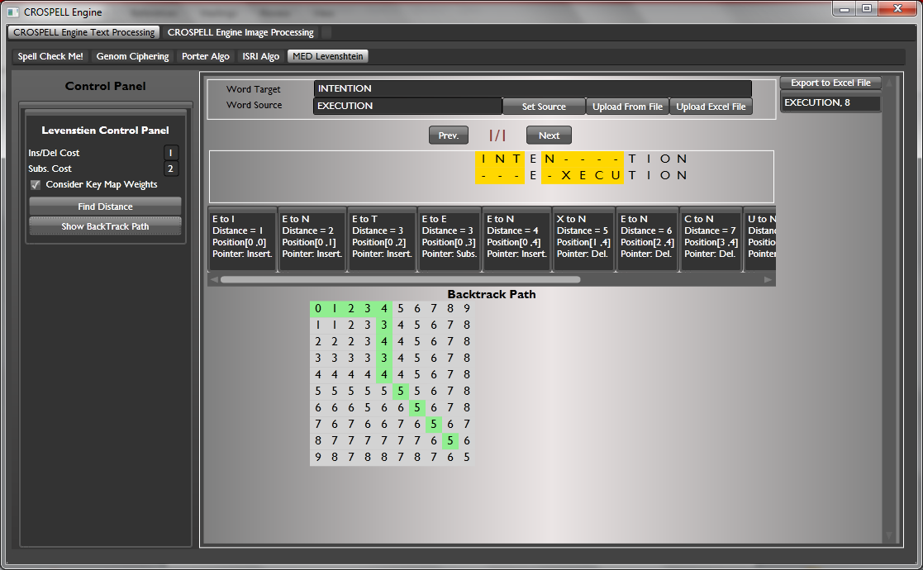Image resolution: width=923 pixels, height=570 pixels.
Task: Go to the ISRI Algo tab
Action: (x=260, y=56)
